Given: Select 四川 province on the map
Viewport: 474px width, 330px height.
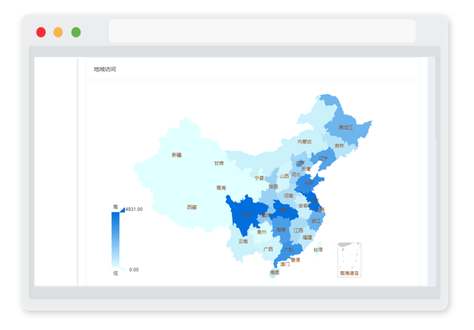Looking at the screenshot, I should pos(247,214).
